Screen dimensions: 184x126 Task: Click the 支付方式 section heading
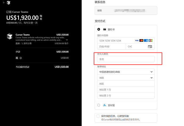(100, 21)
